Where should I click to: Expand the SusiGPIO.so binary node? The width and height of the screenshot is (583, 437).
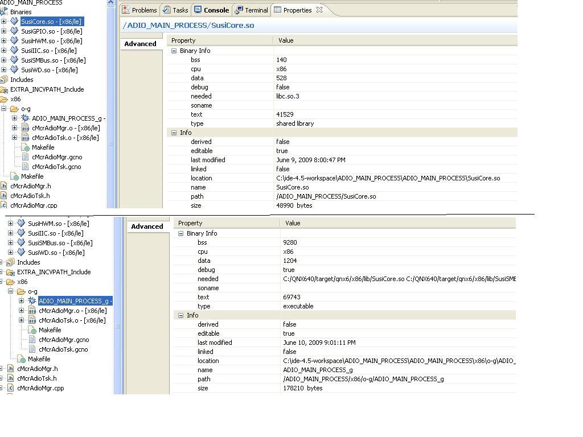4,31
